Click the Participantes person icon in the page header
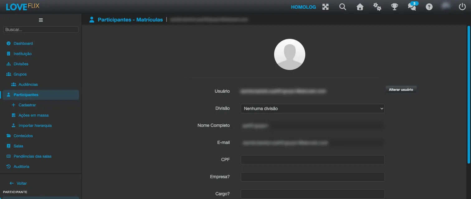Image resolution: width=471 pixels, height=199 pixels. coord(92,20)
